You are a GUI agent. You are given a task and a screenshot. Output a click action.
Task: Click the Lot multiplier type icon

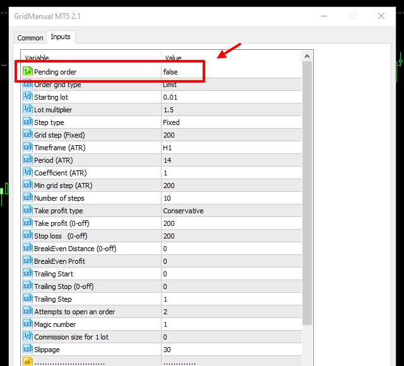click(x=28, y=109)
